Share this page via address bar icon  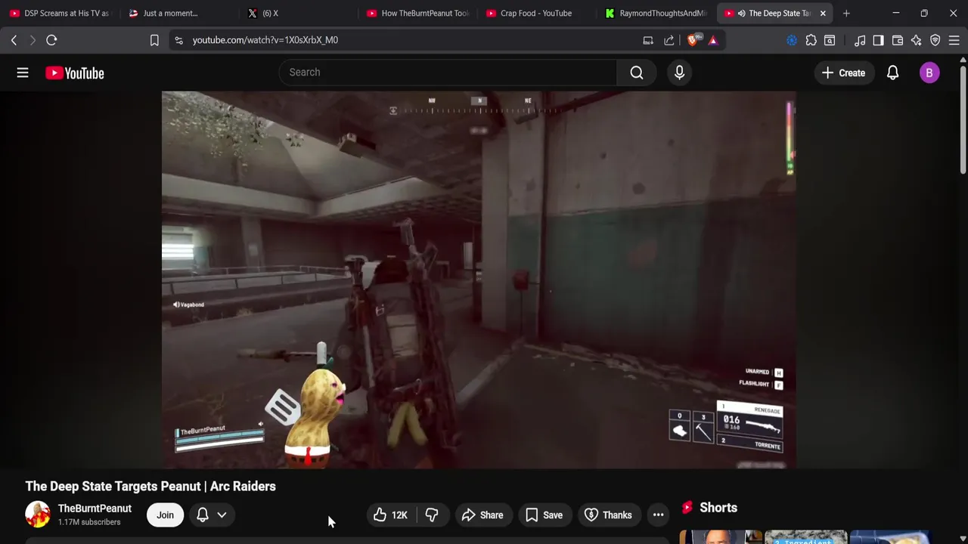point(669,40)
